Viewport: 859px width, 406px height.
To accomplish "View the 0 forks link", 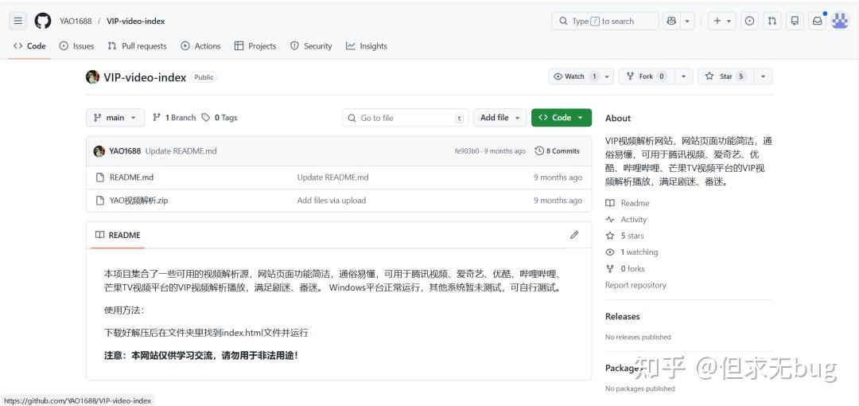I will tap(625, 269).
